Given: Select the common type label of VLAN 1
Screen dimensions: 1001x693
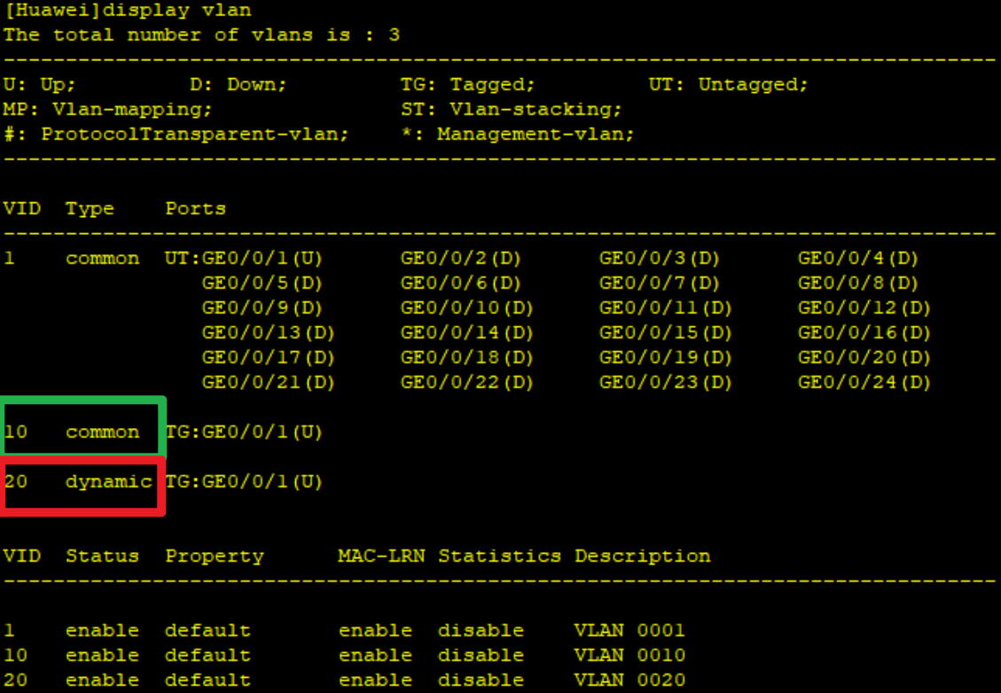Looking at the screenshot, I should pos(102,258).
